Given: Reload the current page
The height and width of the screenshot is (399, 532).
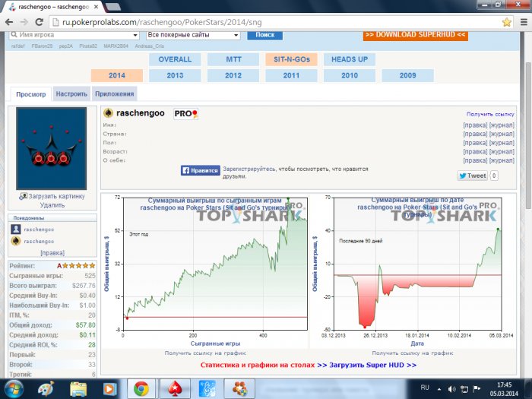Looking at the screenshot, I should click(39, 22).
